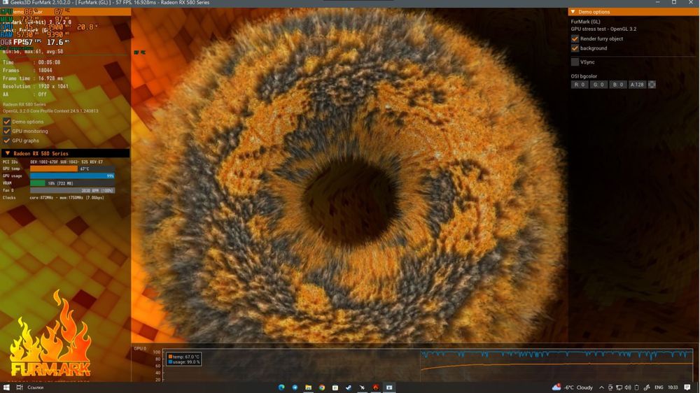Toggle the GPU graphs checkbox
Viewport: 700px width, 393px height.
(x=7, y=141)
